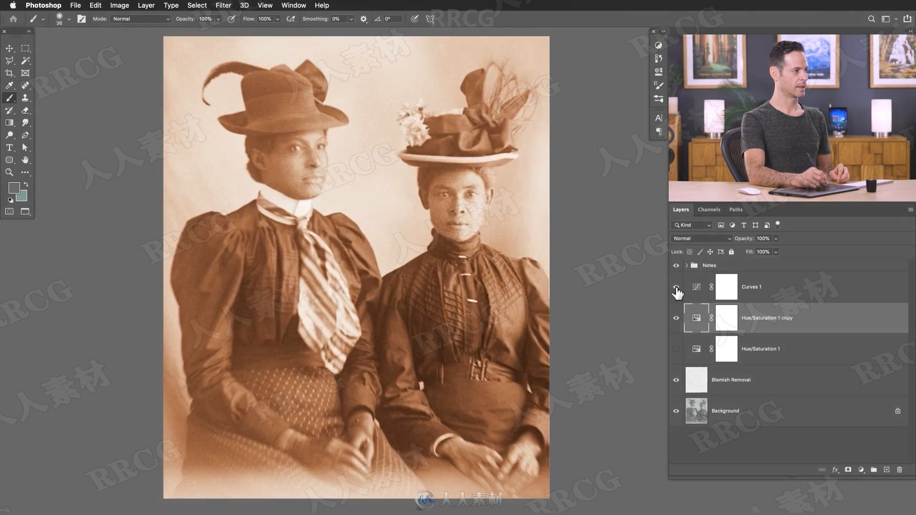Screen dimensions: 916x515
Task: Open the Image menu
Action: click(x=119, y=5)
